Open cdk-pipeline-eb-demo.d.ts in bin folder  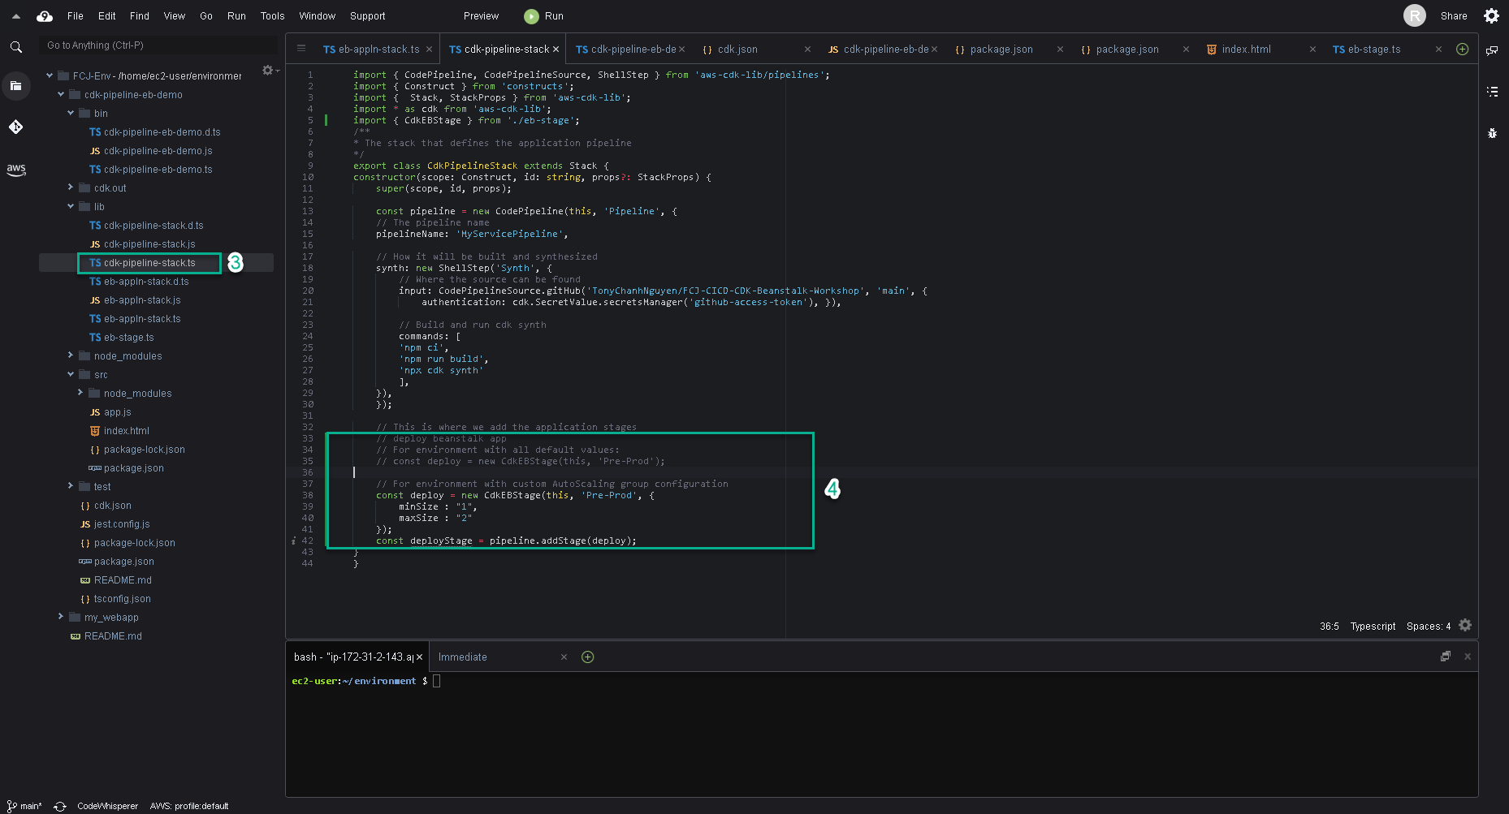162,132
